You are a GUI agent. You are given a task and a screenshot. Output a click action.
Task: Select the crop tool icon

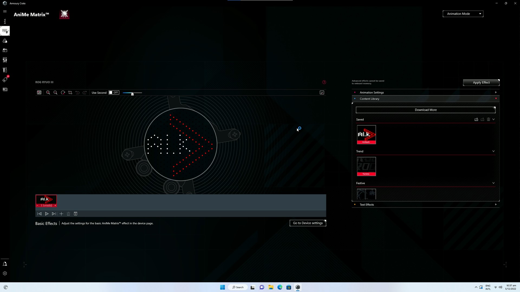pyautogui.click(x=70, y=92)
